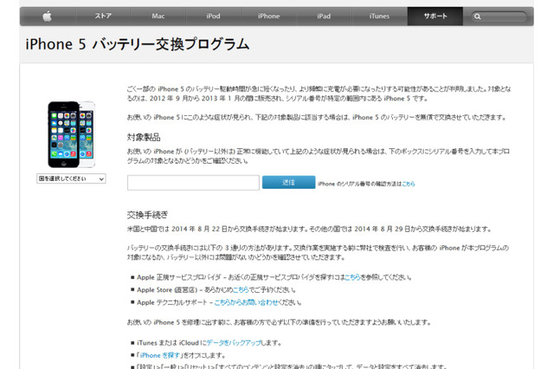Image resolution: width=554 pixels, height=369 pixels.
Task: Open the iPad navigation tab
Action: tap(324, 16)
